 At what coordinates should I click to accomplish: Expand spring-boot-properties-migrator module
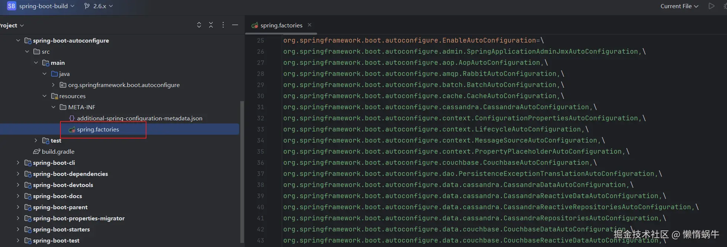(x=18, y=218)
